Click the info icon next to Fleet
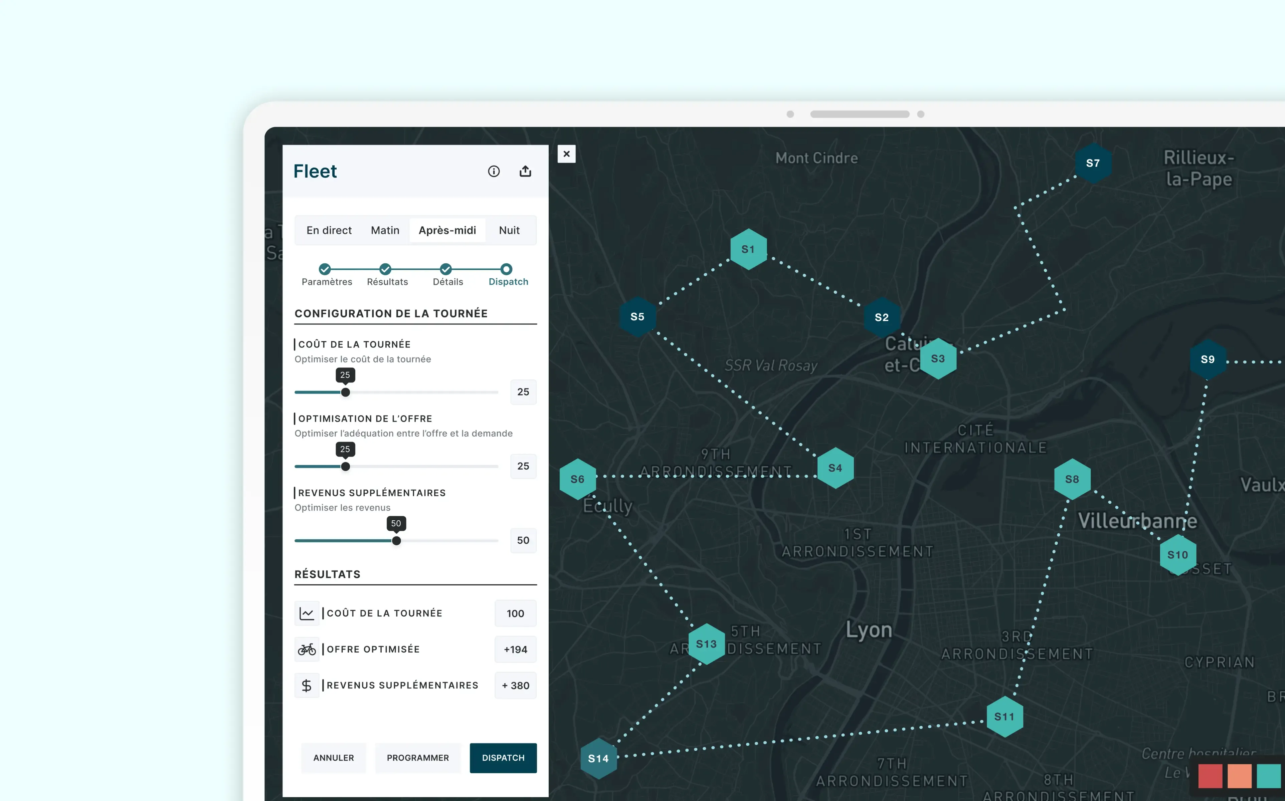Viewport: 1285px width, 801px height. click(493, 171)
